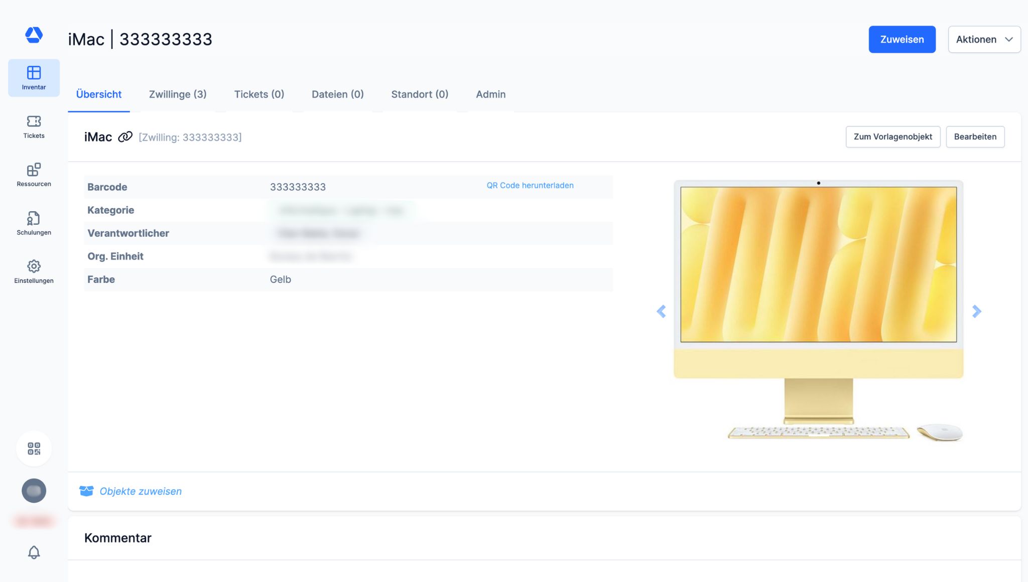Go to Tickets in the sidebar
Image resolution: width=1028 pixels, height=582 pixels.
click(34, 126)
